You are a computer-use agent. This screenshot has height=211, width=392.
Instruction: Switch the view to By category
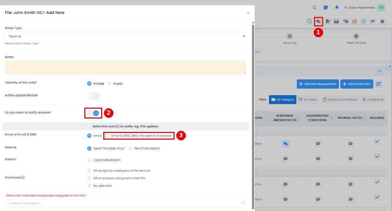282,100
